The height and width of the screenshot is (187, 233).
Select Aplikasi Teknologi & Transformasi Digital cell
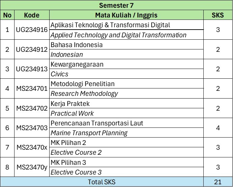(110, 25)
